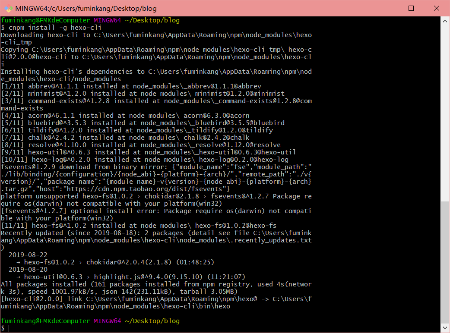450x333 pixels.
Task: Click the 'Recently updated (since 2019-08-18)' line
Action: 156,233
